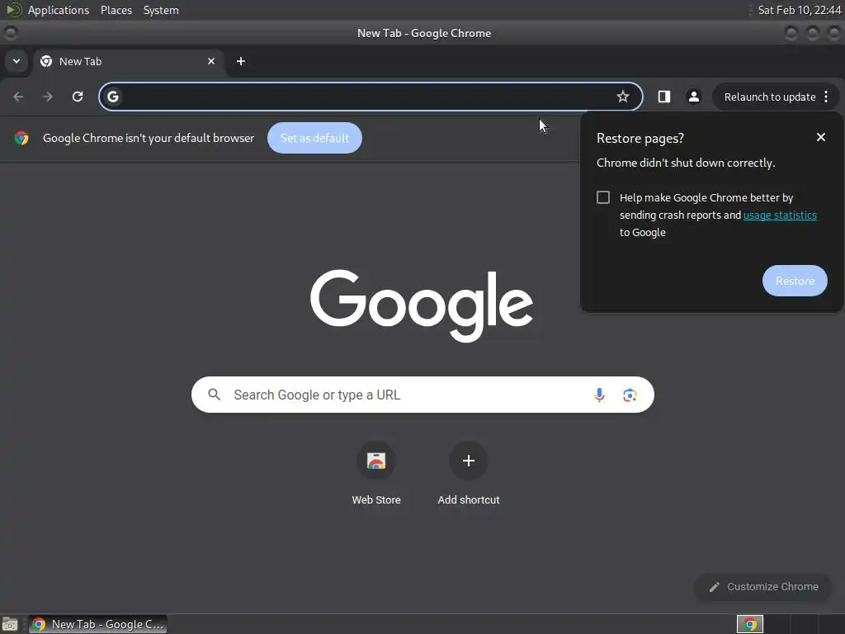Viewport: 845px width, 634px height.
Task: Click the show desktop icon in bottom panel
Action: (10, 624)
